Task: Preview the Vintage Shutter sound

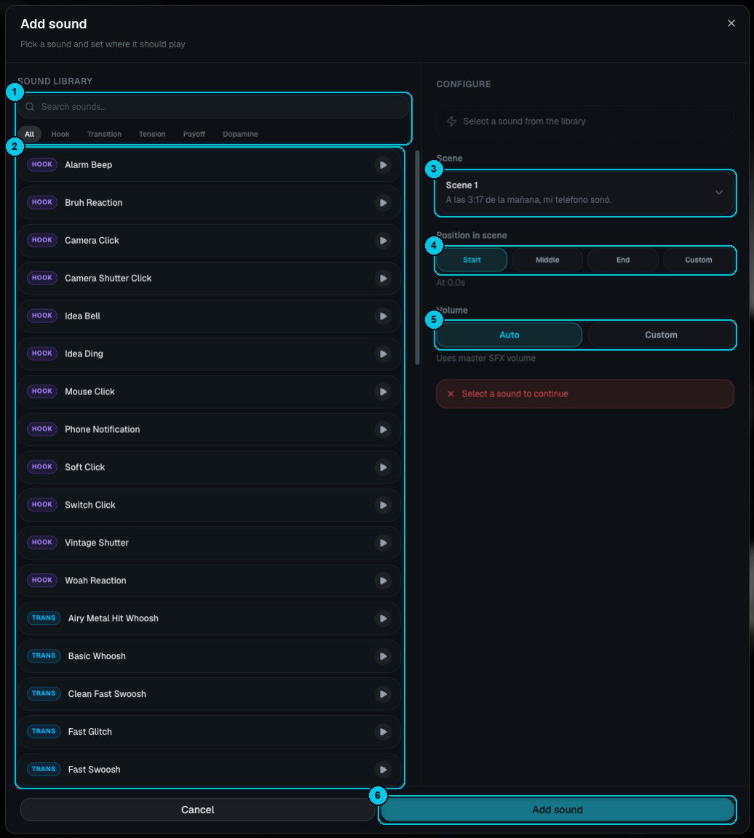Action: coord(383,543)
